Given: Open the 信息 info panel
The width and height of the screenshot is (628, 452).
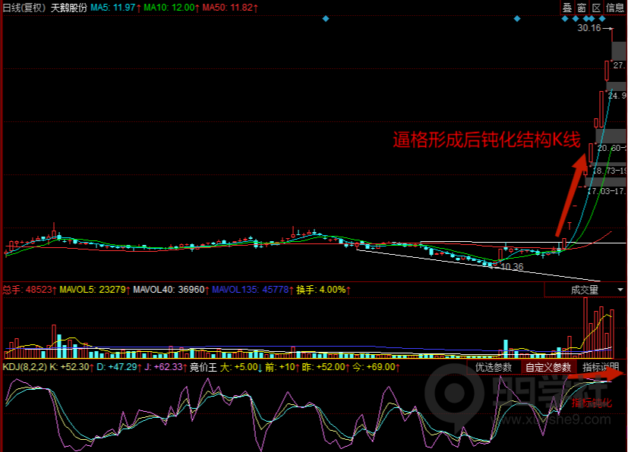Looking at the screenshot, I should (615, 8).
